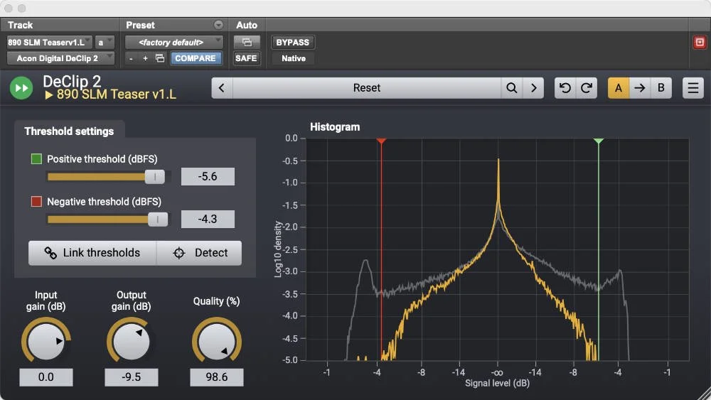Toggle the green Positive threshold square
The height and width of the screenshot is (400, 711).
(36, 159)
